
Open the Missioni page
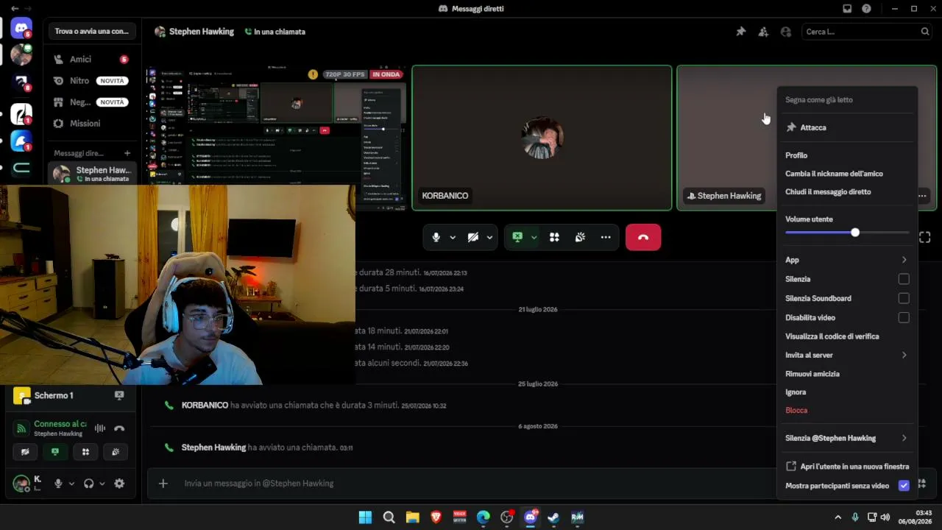pos(91,123)
